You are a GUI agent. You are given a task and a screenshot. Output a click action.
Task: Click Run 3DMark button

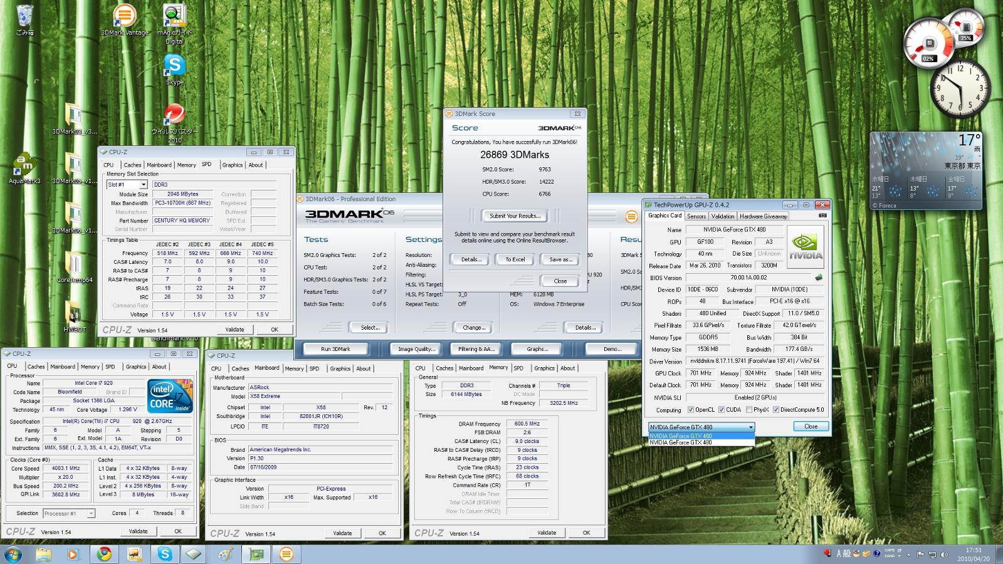336,349
